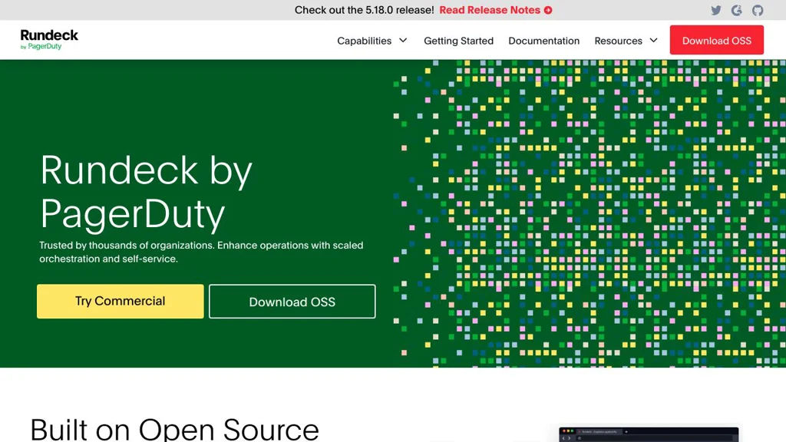Click the 'Check out the 5.18.0 release!' text
Screen dimensions: 786x442
tap(364, 10)
